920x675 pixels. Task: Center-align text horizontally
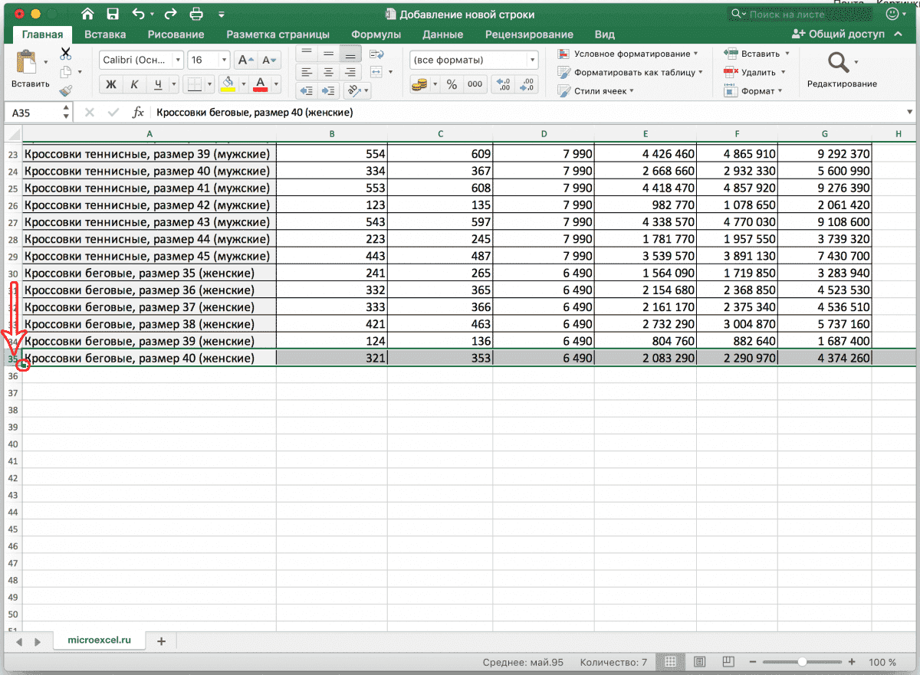(328, 72)
